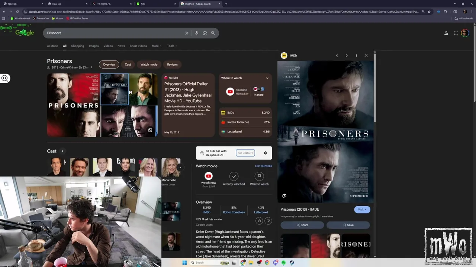Select the Overview chip
476x267 pixels.
point(109,65)
